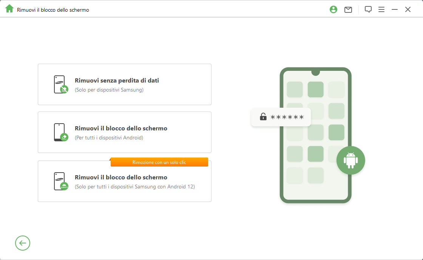
Task: Minimize the application window
Action: [394, 9]
